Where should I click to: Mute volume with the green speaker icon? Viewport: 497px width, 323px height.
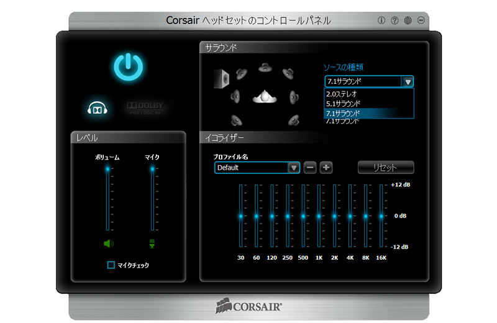[108, 243]
